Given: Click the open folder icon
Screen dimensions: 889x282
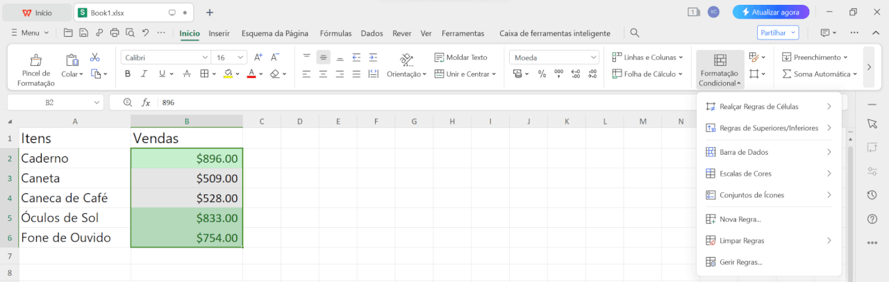Looking at the screenshot, I should 68,33.
